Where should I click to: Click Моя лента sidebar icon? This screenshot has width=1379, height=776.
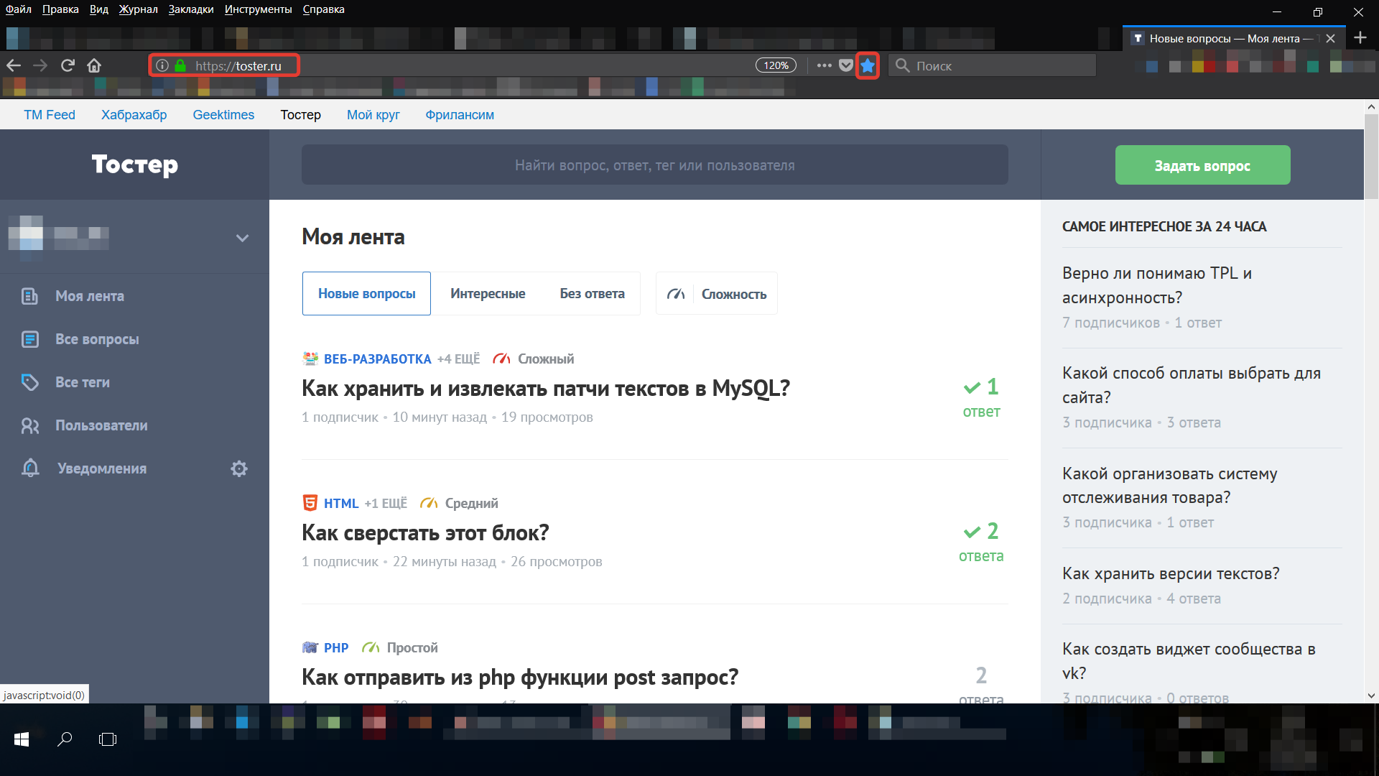(29, 296)
